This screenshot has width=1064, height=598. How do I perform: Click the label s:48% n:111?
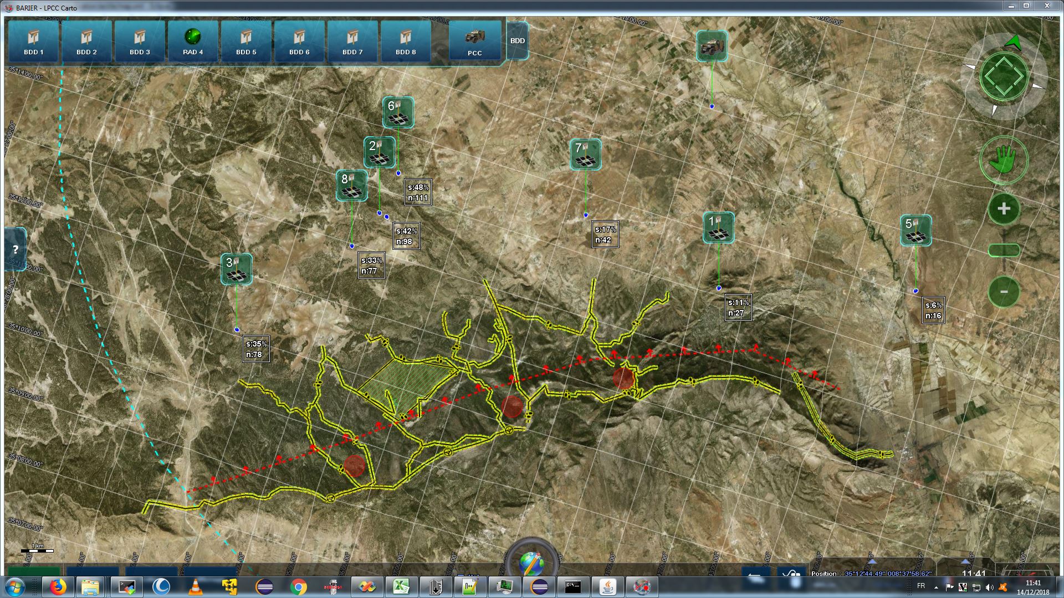point(418,193)
